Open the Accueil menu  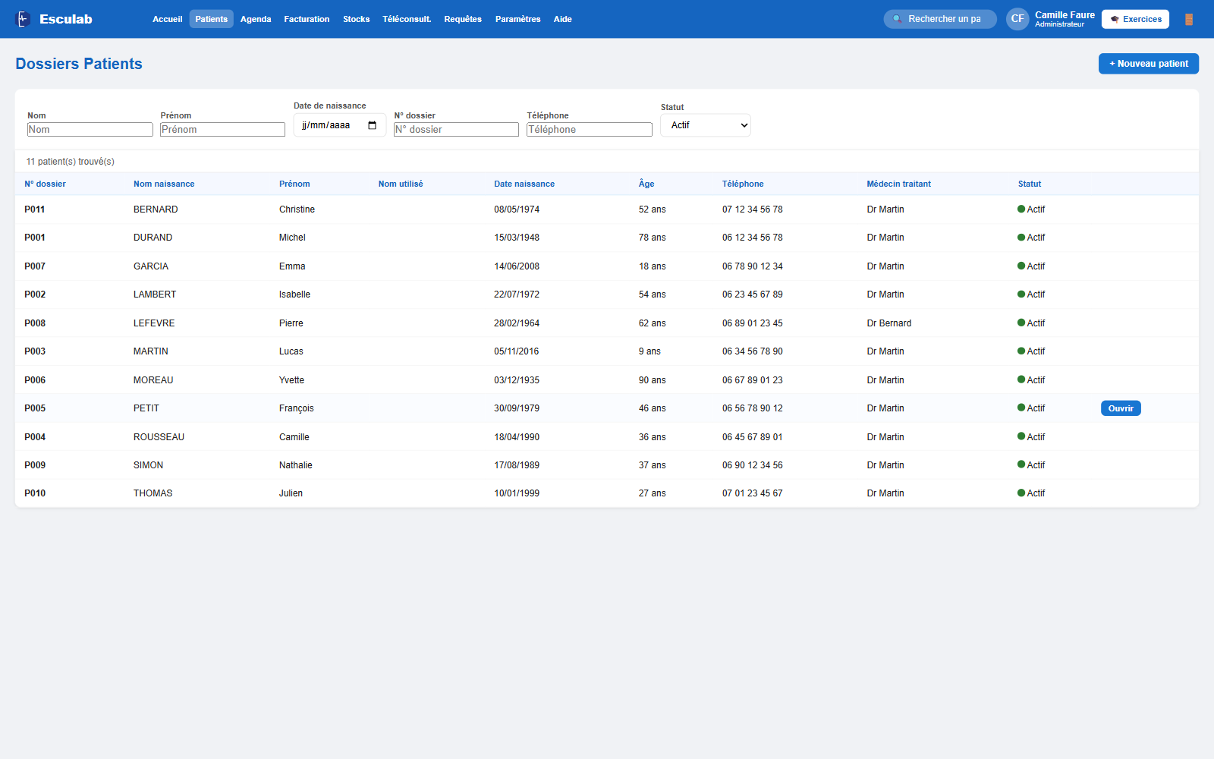[168, 19]
